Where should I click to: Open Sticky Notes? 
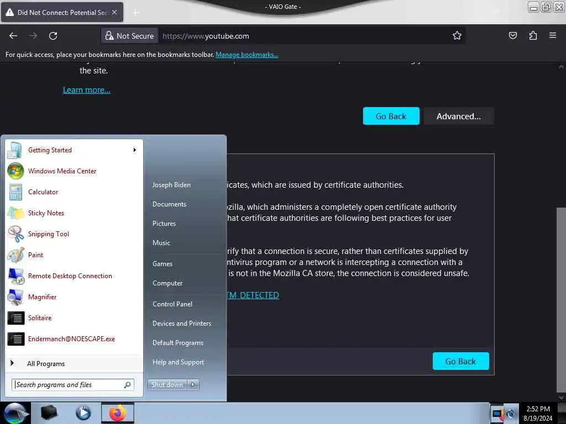(74, 213)
